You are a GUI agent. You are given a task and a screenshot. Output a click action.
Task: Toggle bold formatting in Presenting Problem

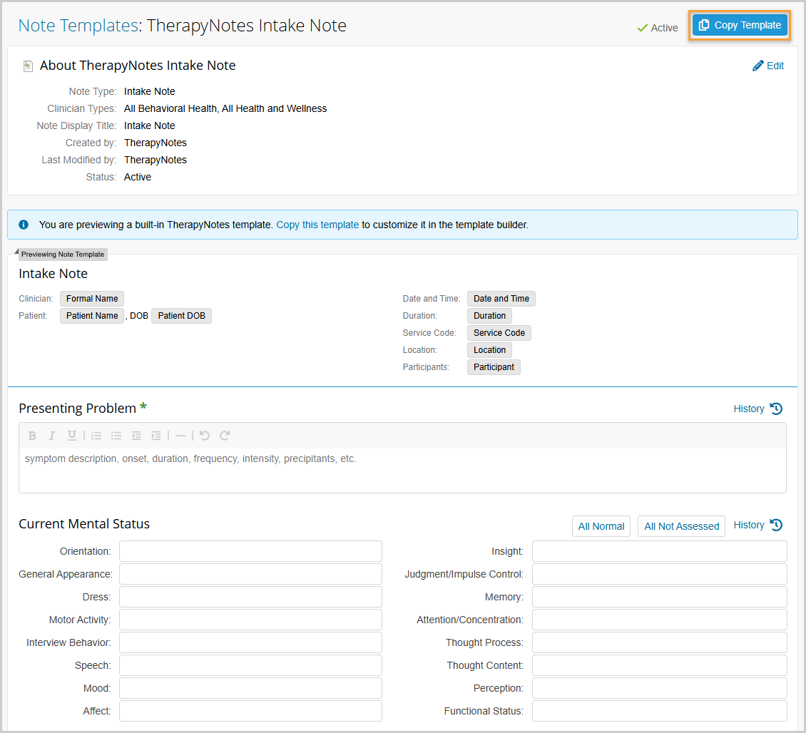[x=32, y=436]
